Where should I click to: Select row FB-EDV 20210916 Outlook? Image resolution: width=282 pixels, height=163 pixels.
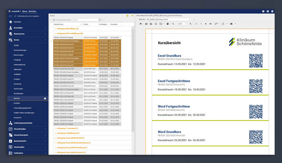[x=87, y=76]
